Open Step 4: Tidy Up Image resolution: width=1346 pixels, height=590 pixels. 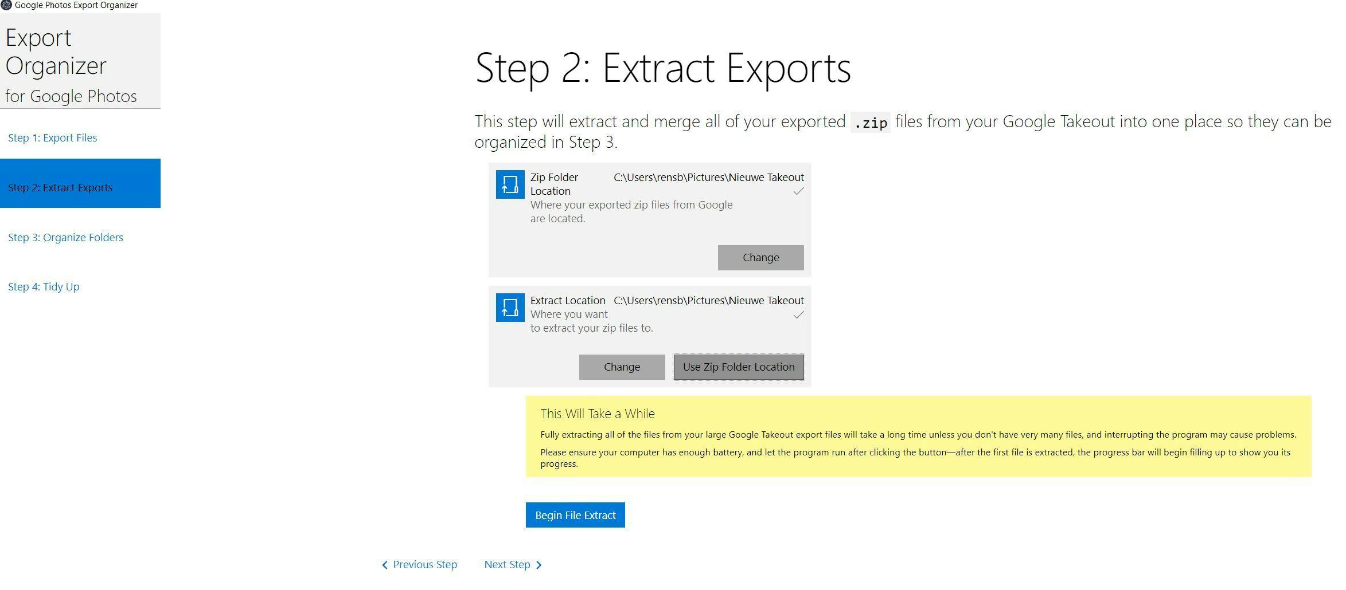[x=44, y=286]
